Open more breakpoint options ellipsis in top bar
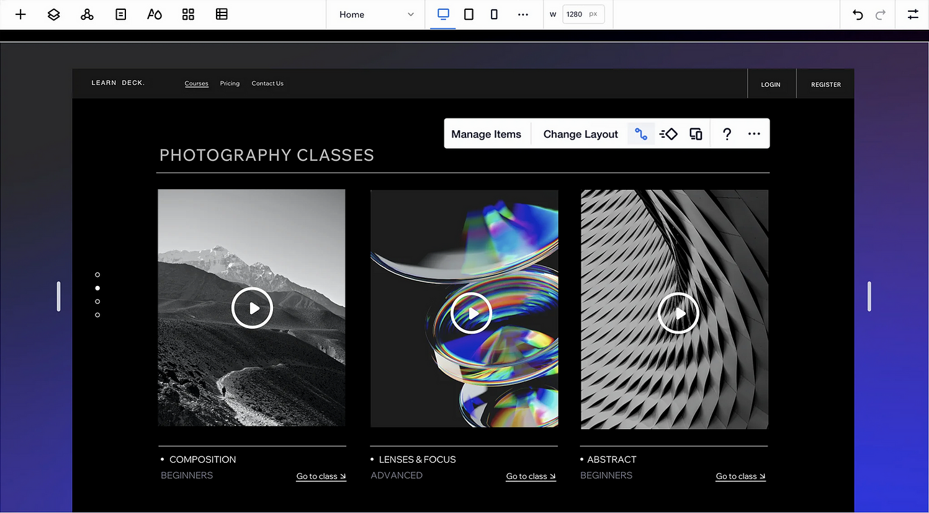 [523, 14]
